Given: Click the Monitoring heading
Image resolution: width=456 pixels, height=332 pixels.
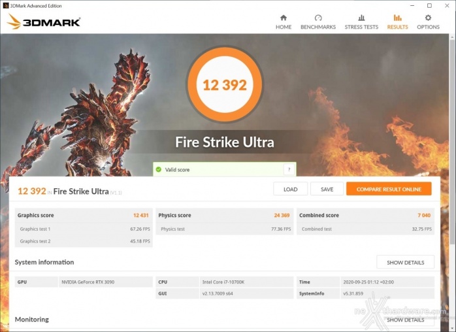Looking at the screenshot, I should 32,320.
